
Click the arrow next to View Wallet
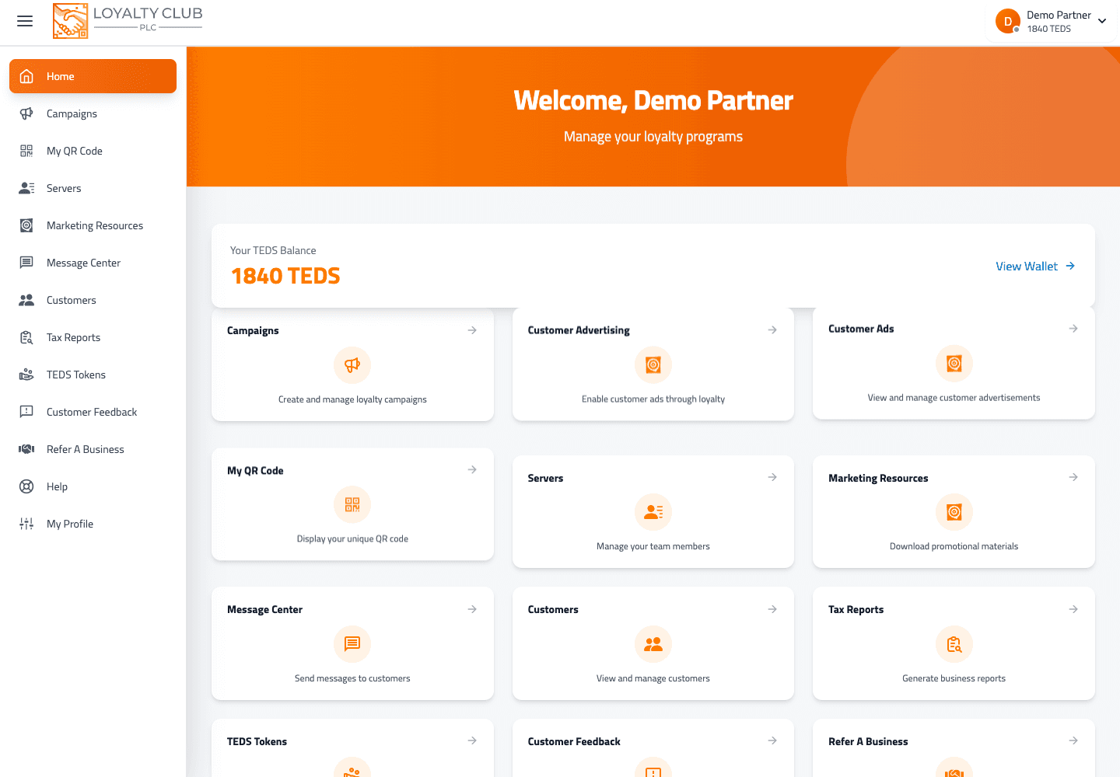click(1070, 266)
